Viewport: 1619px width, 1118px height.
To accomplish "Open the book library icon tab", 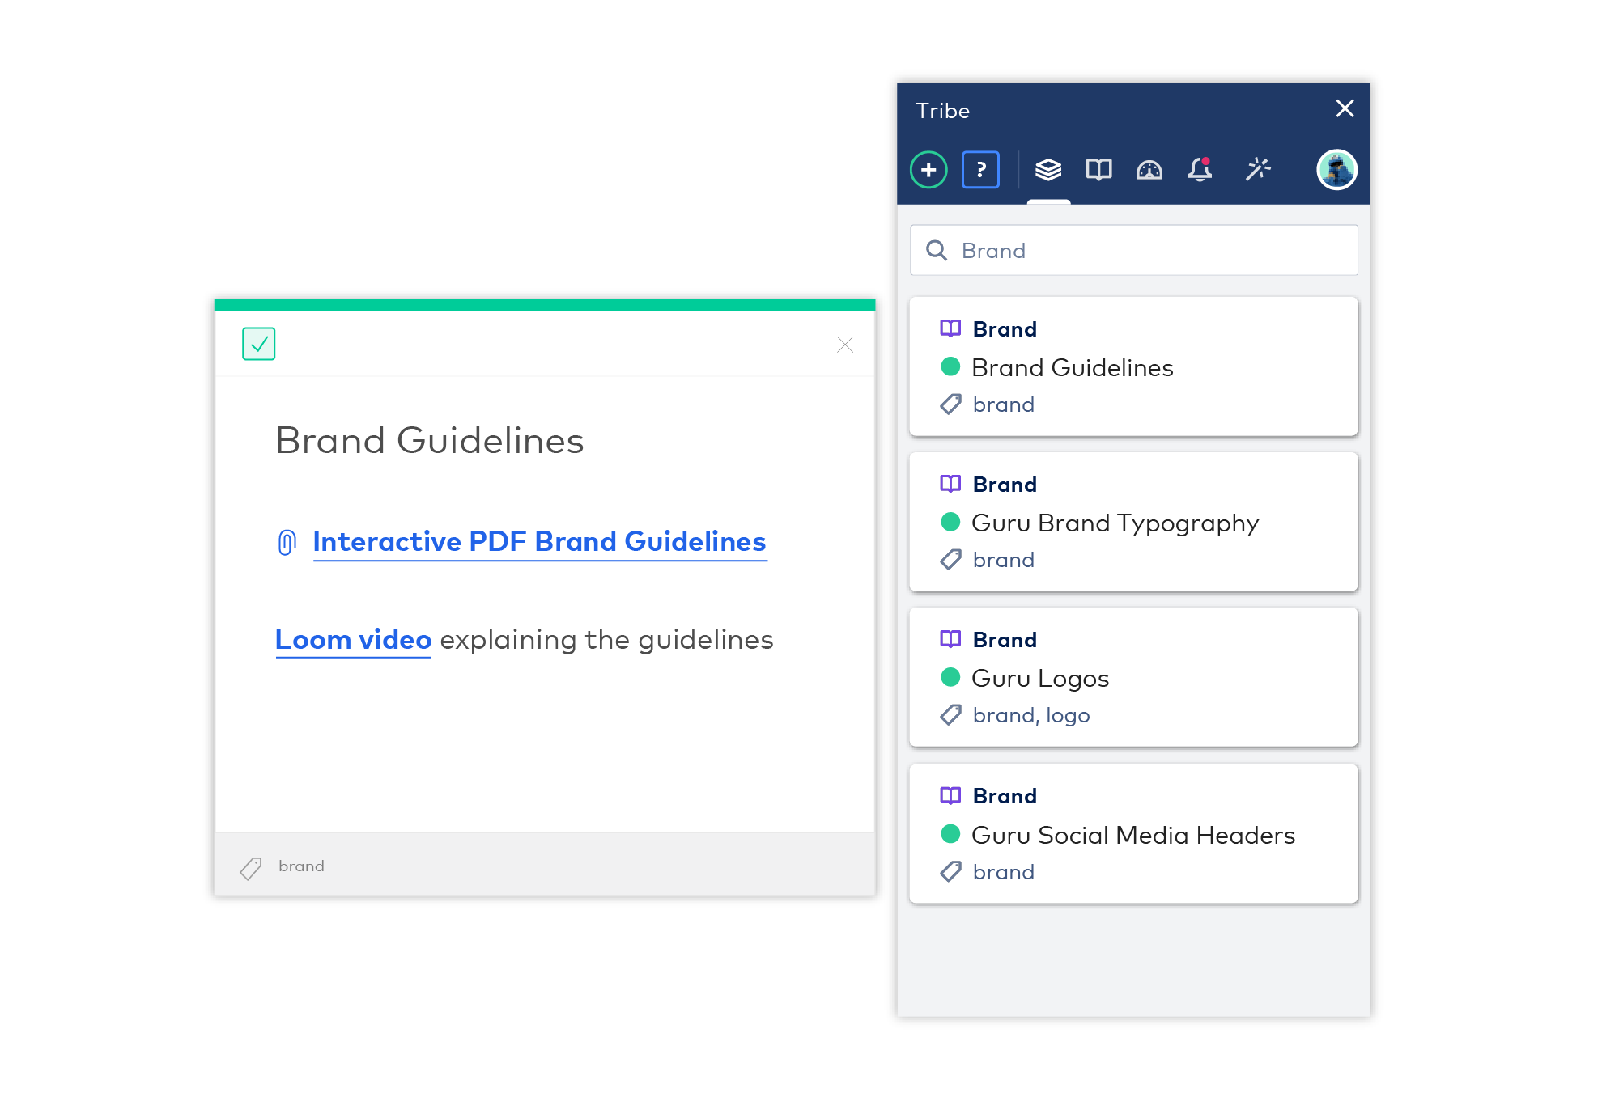I will pos(1098,170).
